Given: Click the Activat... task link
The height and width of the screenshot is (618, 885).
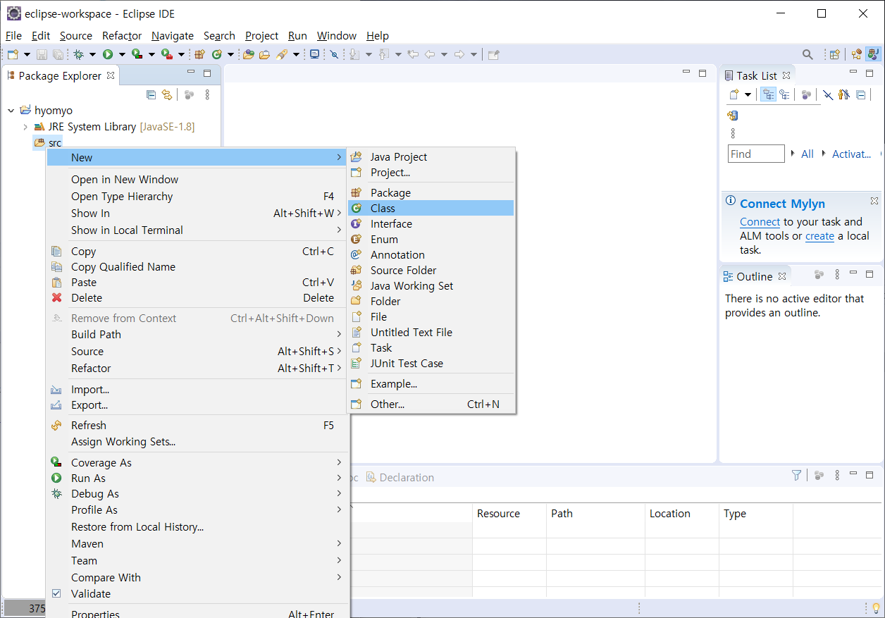Looking at the screenshot, I should point(852,154).
